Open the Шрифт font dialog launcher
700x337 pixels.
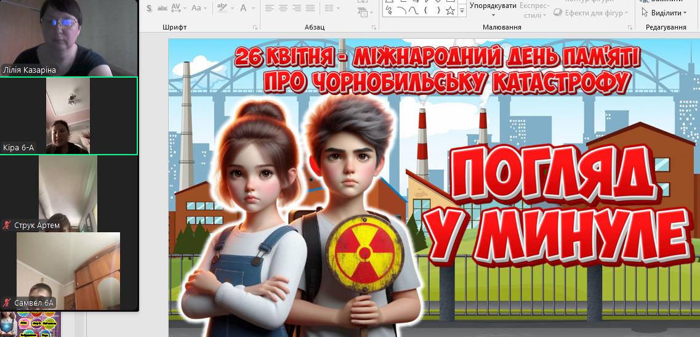point(255,28)
